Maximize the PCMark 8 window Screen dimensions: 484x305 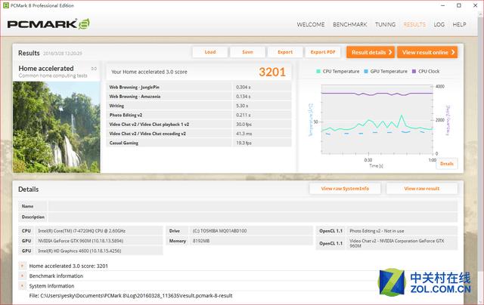(x=459, y=5)
